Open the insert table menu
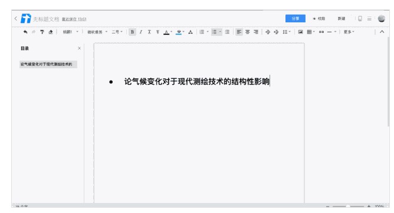Image resolution: width=394 pixels, height=213 pixels. (x=311, y=32)
